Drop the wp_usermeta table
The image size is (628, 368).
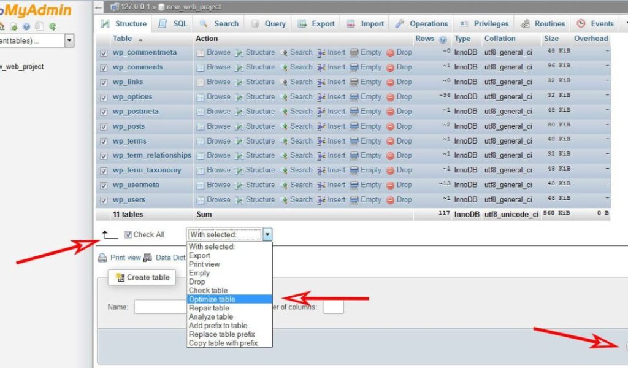point(404,185)
